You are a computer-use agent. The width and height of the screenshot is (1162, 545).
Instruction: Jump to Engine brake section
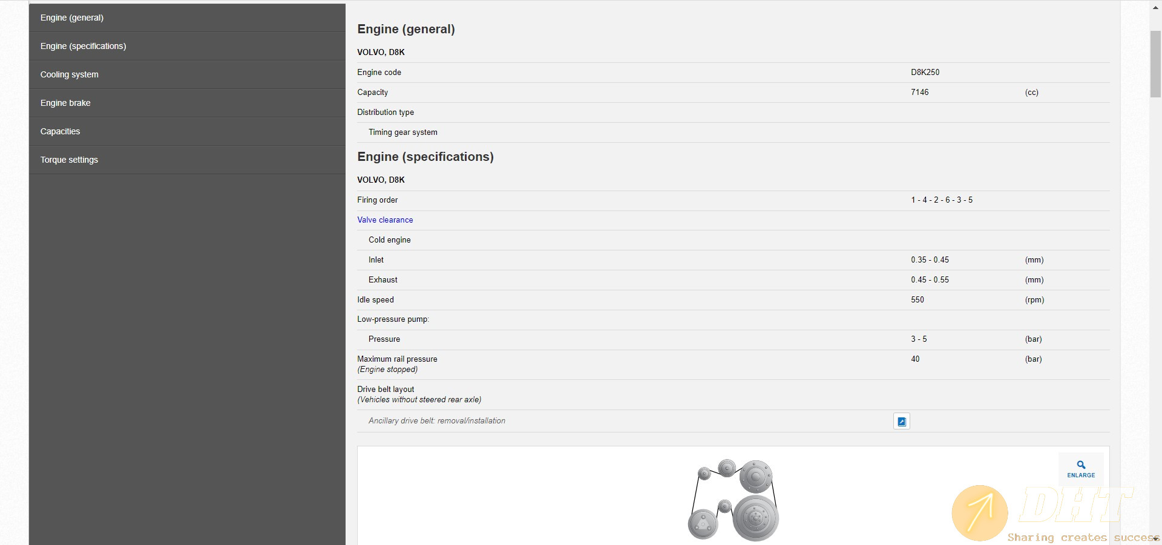pos(65,103)
